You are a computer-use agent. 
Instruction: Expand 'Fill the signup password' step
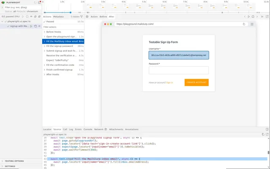point(44,46)
